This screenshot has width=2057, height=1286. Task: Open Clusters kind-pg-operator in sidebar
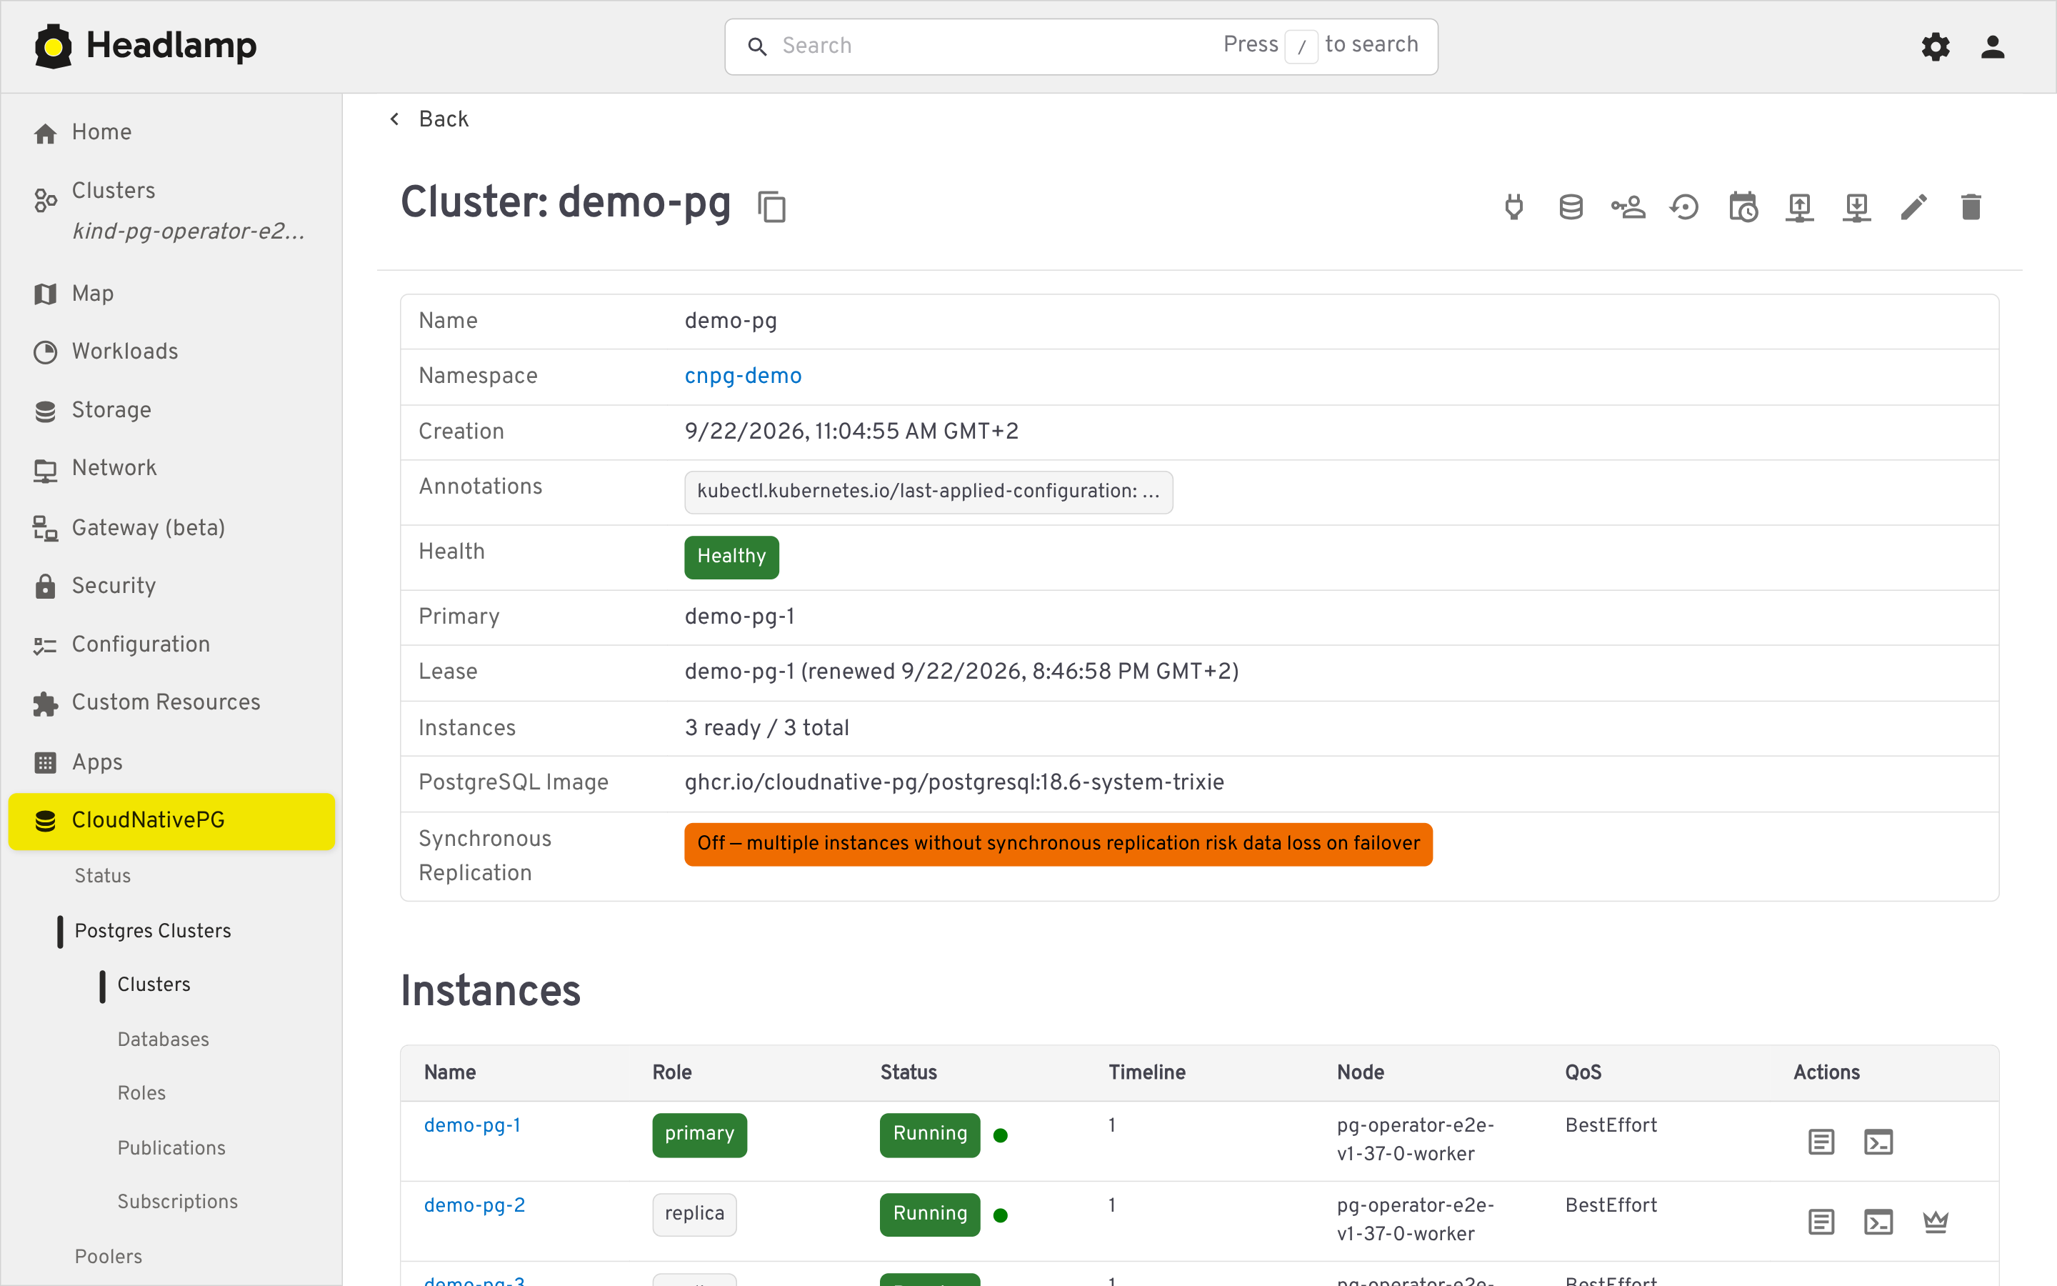pyautogui.click(x=171, y=210)
